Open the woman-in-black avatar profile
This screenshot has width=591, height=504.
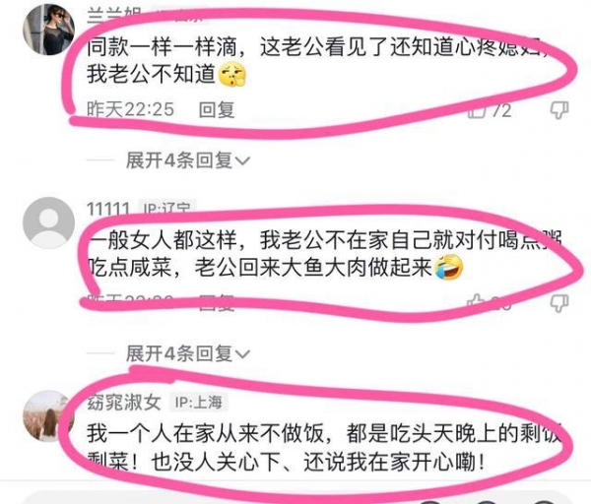tap(48, 31)
